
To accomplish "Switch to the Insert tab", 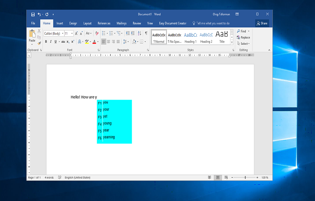I will pos(60,23).
